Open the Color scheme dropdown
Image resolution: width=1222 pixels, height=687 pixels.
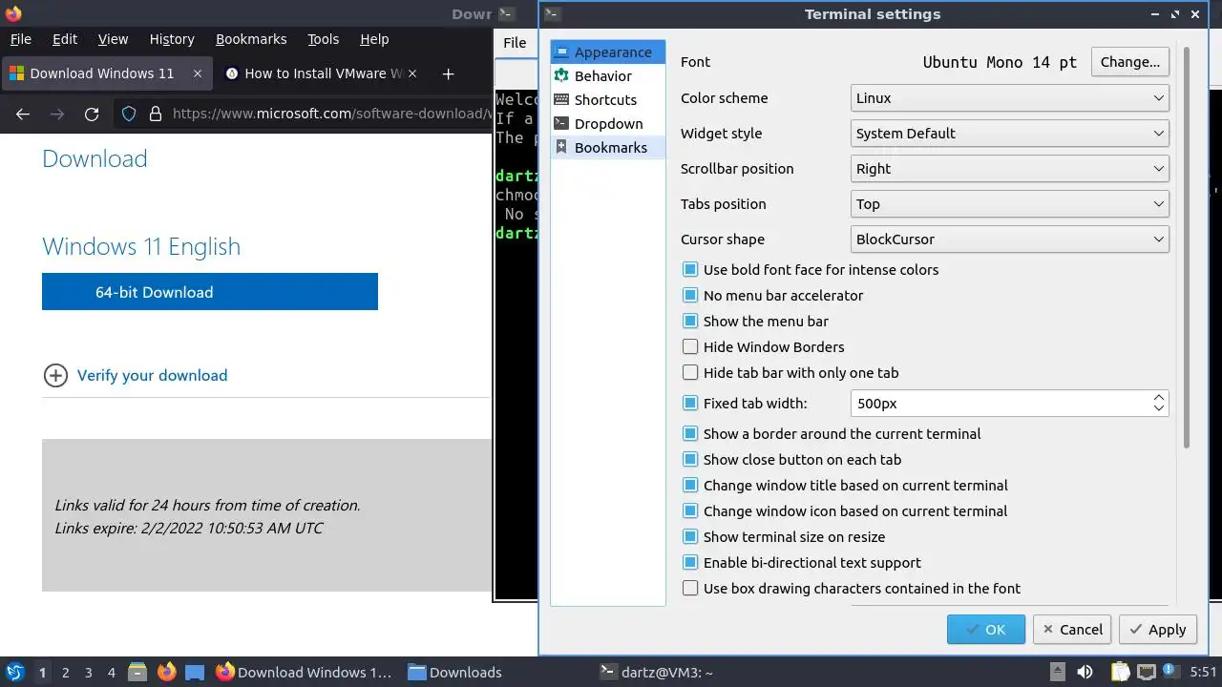point(1009,98)
